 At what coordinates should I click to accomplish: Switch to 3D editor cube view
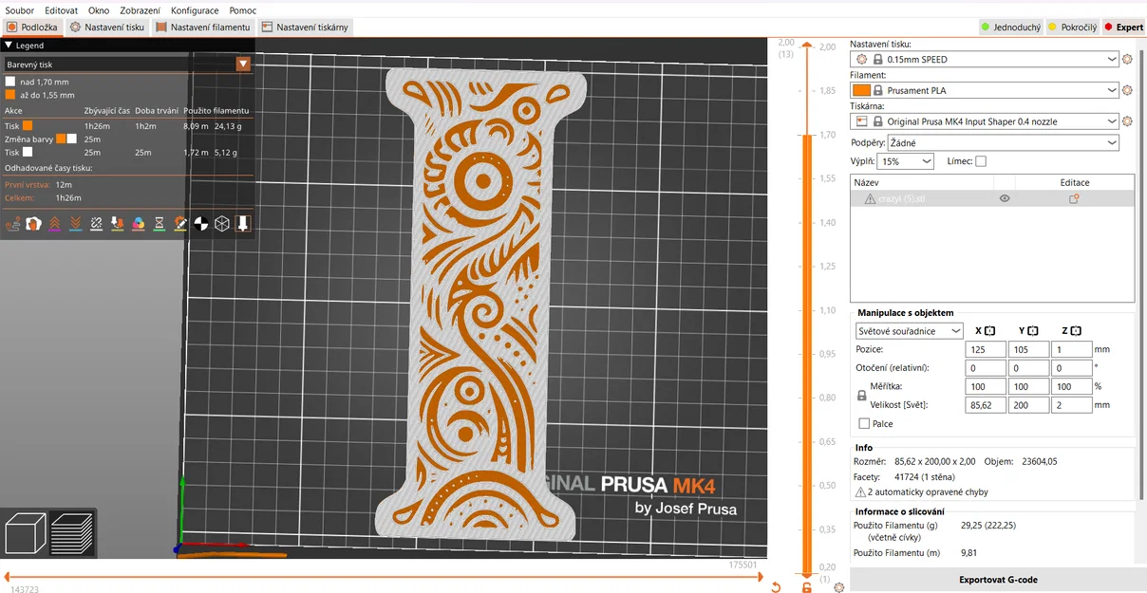[x=26, y=533]
